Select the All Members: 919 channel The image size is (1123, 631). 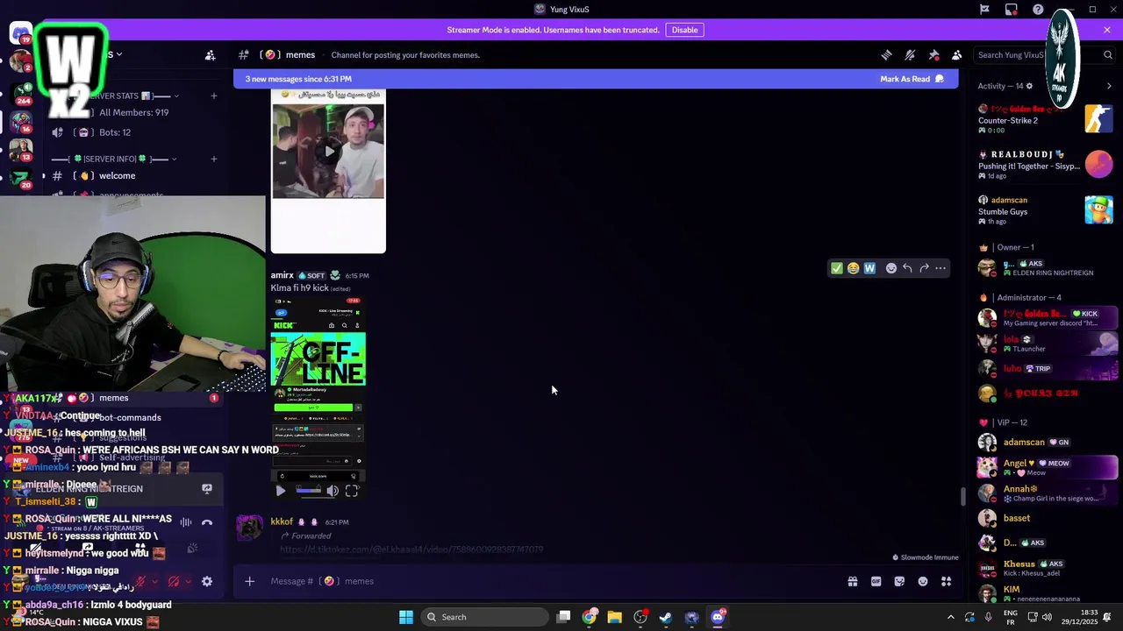(x=133, y=112)
